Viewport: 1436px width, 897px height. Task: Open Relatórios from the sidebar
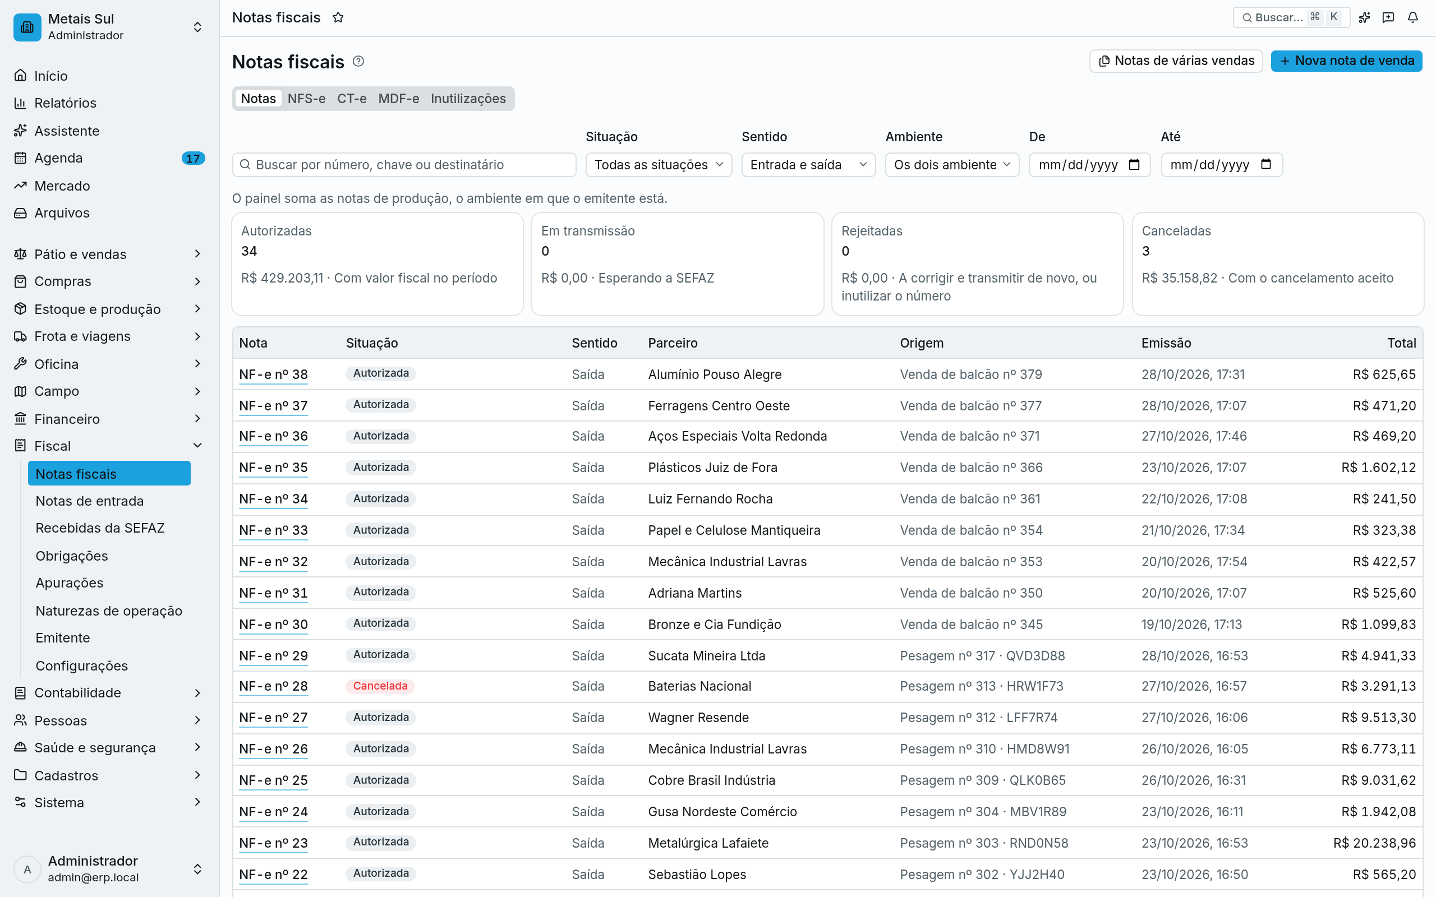[110, 103]
